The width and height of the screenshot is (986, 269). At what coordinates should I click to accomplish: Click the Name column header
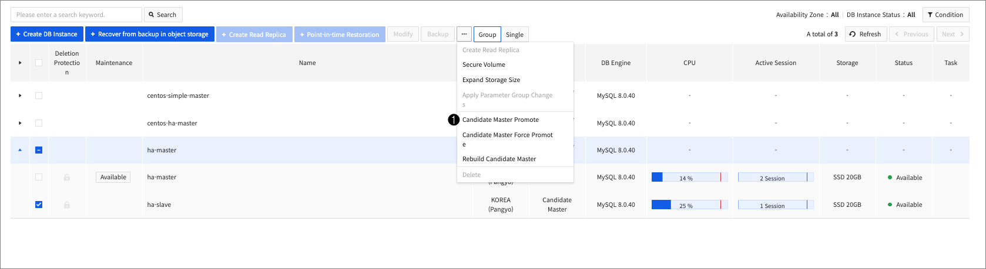(307, 63)
